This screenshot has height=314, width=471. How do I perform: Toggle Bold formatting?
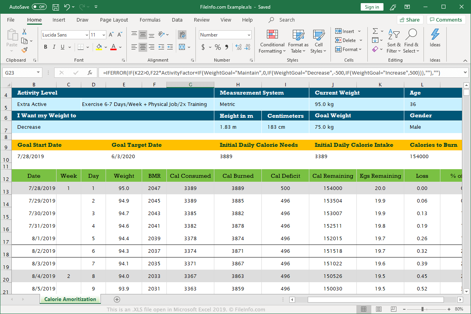(46, 47)
